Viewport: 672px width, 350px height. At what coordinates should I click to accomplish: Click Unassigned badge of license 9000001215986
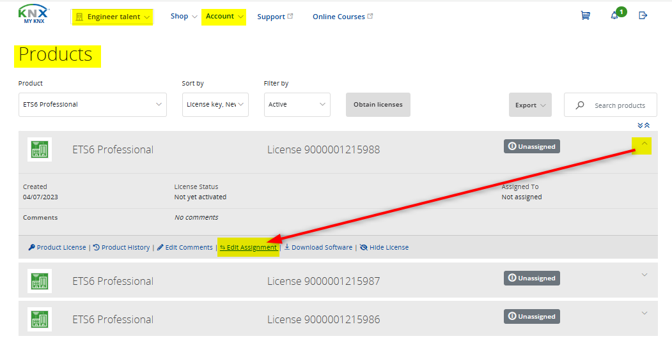[532, 317]
